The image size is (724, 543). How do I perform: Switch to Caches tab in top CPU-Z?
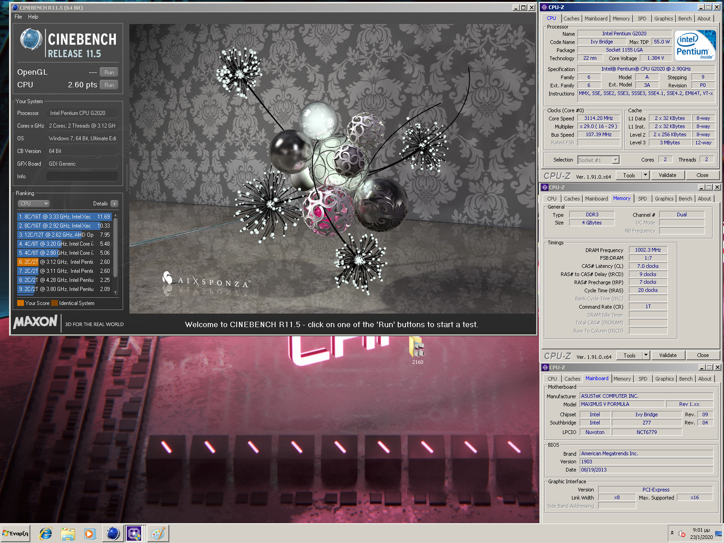click(x=571, y=19)
